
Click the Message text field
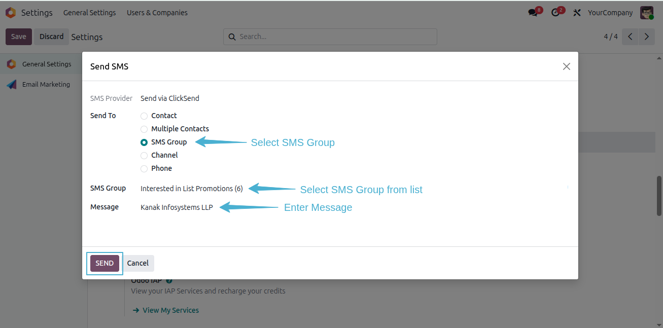point(355,207)
